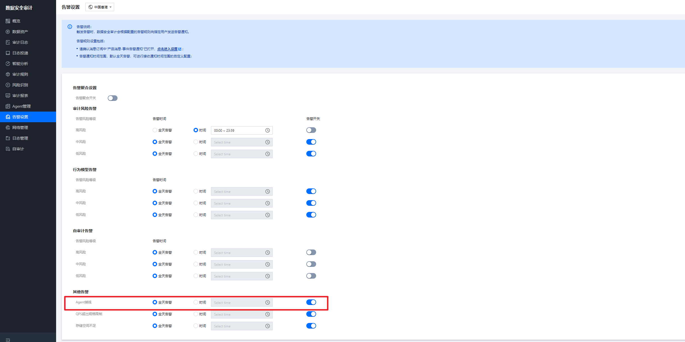Image resolution: width=685 pixels, height=342 pixels.
Task: Open the time range picker showing 00:00 ~ 23:59
Action: (x=238, y=130)
